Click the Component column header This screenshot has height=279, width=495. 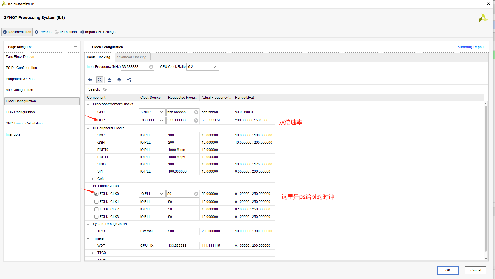click(112, 98)
